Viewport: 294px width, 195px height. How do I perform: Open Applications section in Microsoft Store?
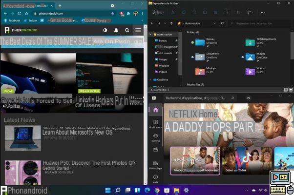click(x=156, y=124)
